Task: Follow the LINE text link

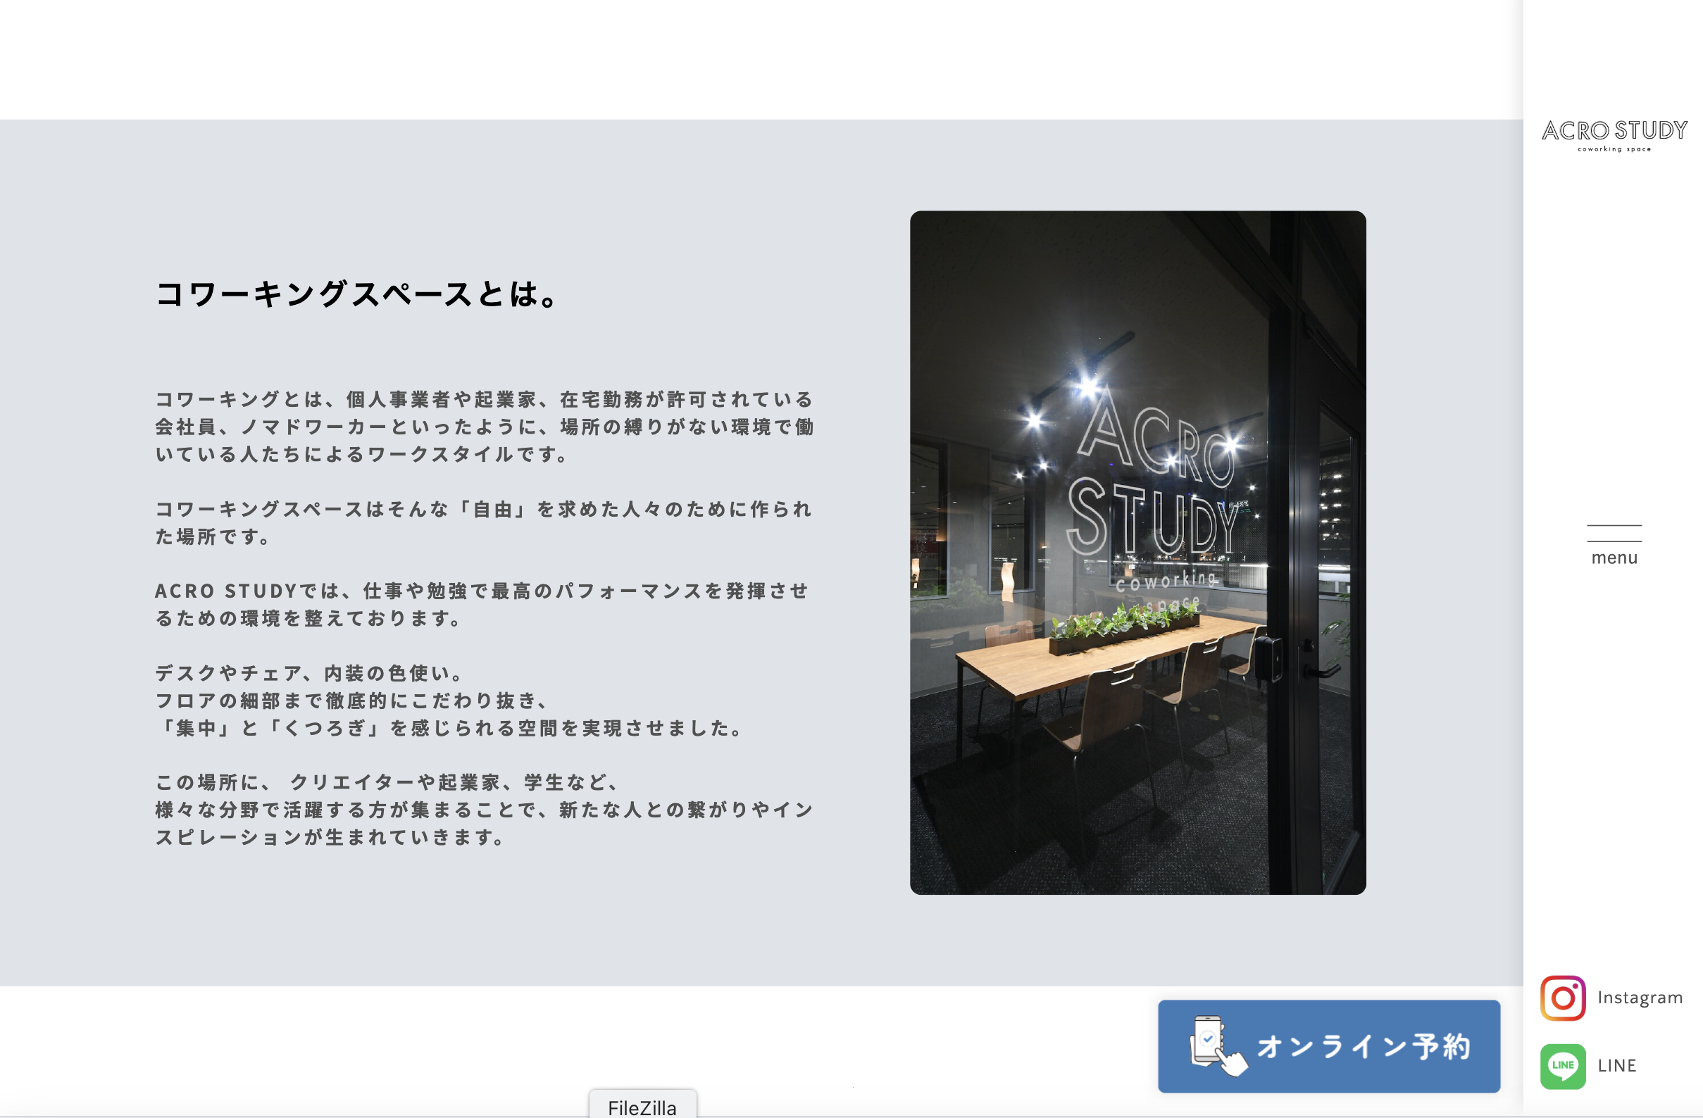Action: [x=1617, y=1066]
